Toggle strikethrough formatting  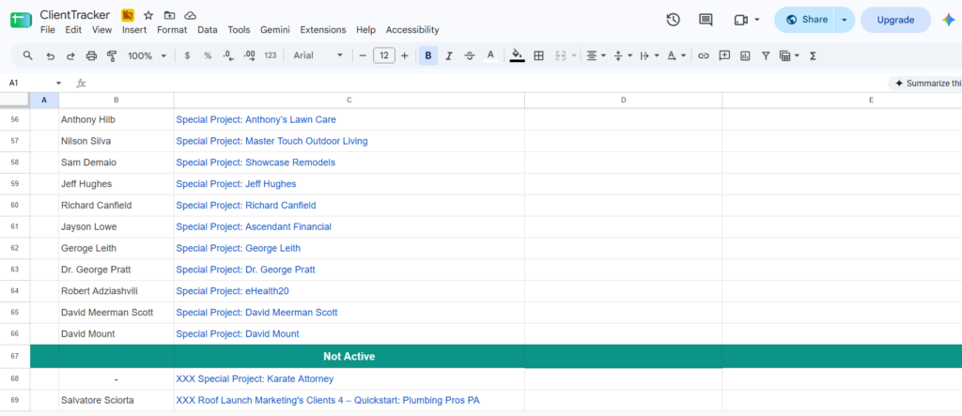(470, 55)
